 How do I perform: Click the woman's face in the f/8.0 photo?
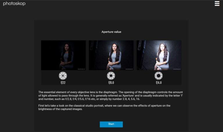point(114,47)
